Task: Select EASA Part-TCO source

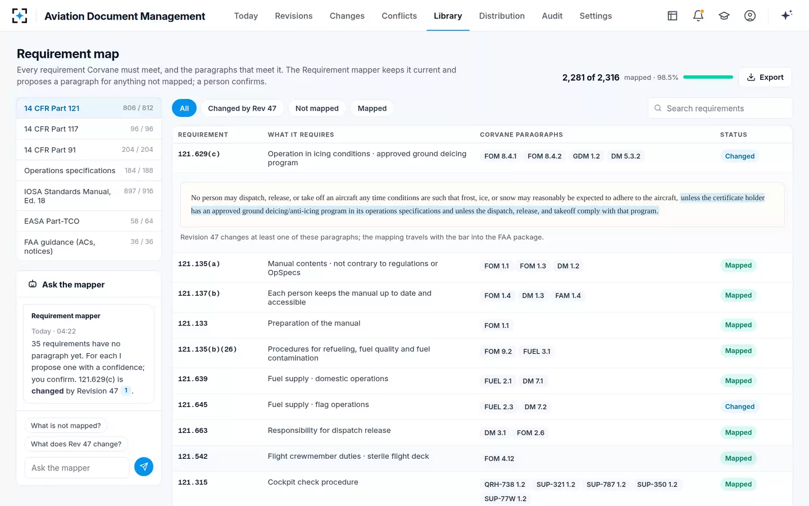Action: coord(89,221)
